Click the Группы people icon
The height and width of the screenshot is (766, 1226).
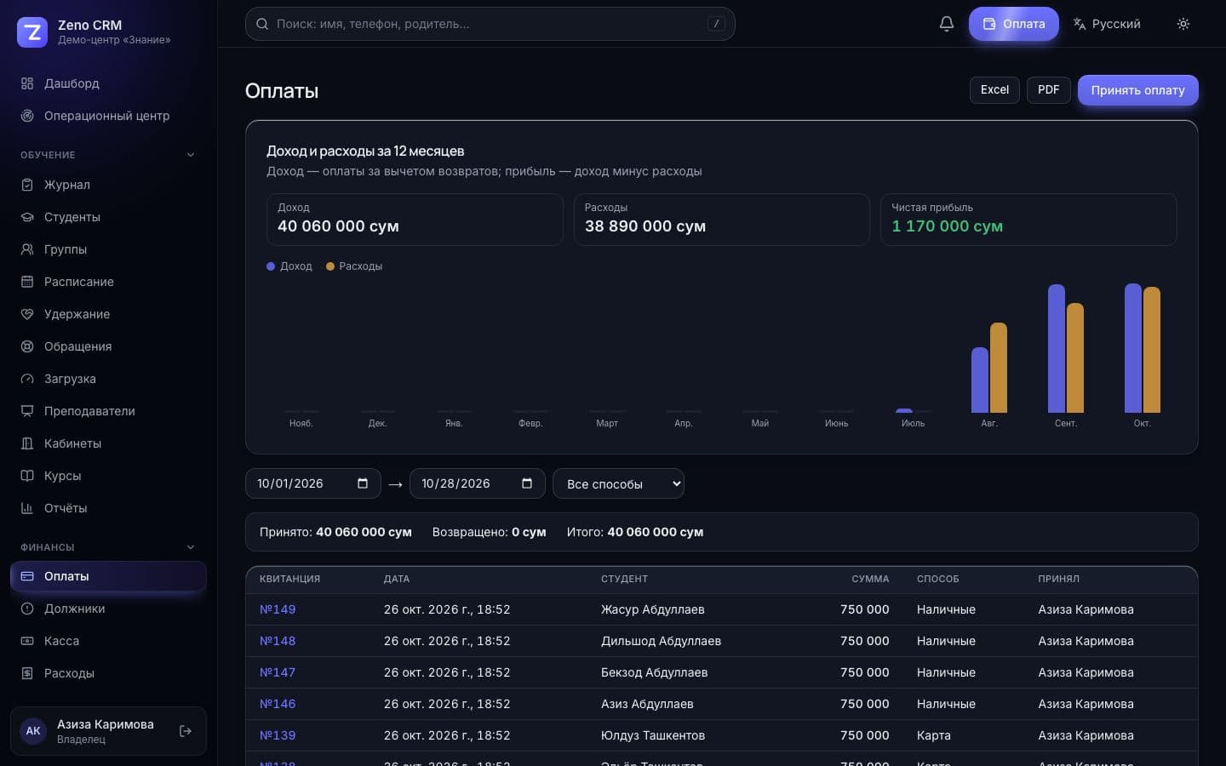click(x=27, y=249)
